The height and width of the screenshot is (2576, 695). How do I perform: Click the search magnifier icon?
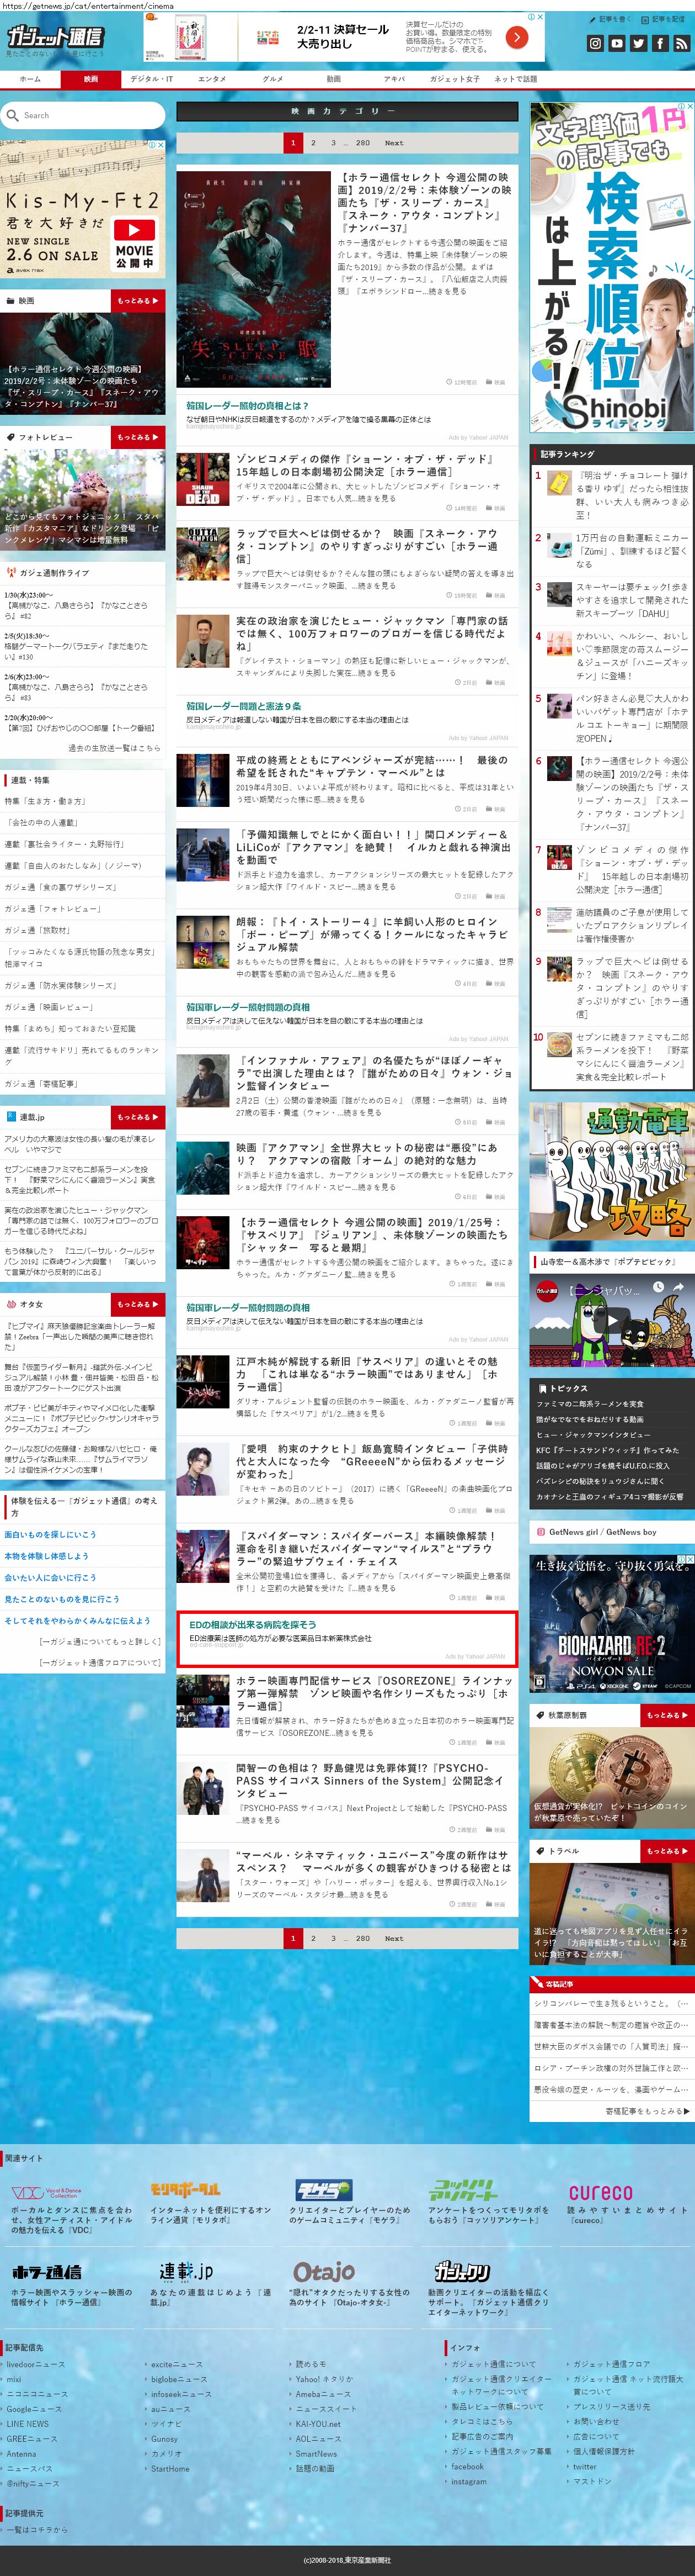coord(12,116)
